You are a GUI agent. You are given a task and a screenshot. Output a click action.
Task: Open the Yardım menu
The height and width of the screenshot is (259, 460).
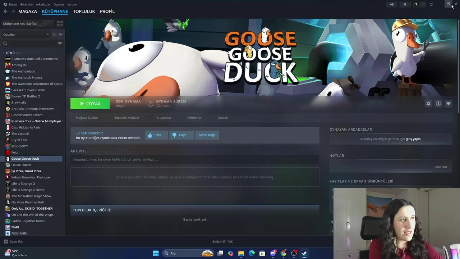tap(72, 4)
